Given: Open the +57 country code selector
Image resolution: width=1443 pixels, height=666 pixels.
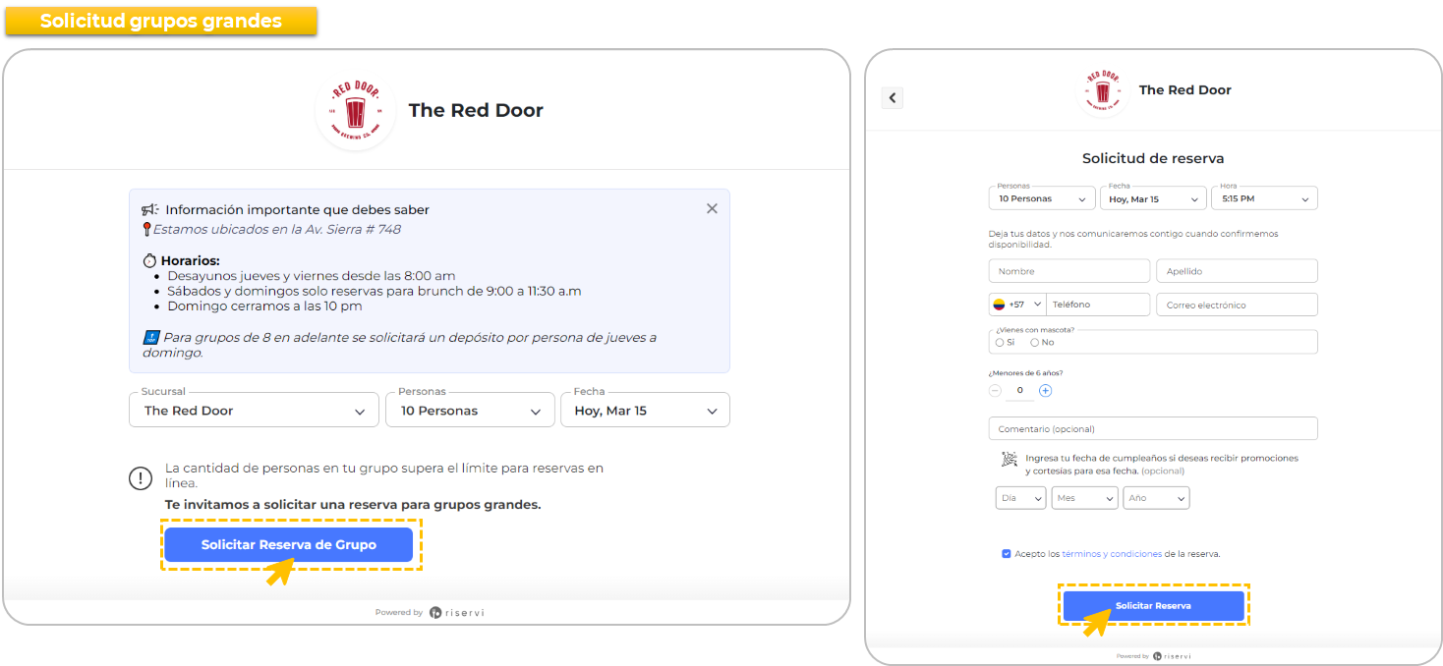Looking at the screenshot, I should [1017, 305].
